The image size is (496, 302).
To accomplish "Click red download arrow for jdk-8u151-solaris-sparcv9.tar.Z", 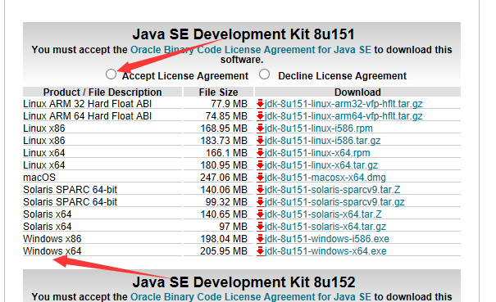I will pos(261,190).
